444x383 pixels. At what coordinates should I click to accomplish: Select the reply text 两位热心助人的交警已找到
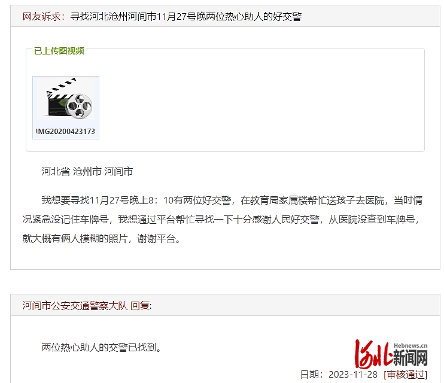click(x=101, y=347)
